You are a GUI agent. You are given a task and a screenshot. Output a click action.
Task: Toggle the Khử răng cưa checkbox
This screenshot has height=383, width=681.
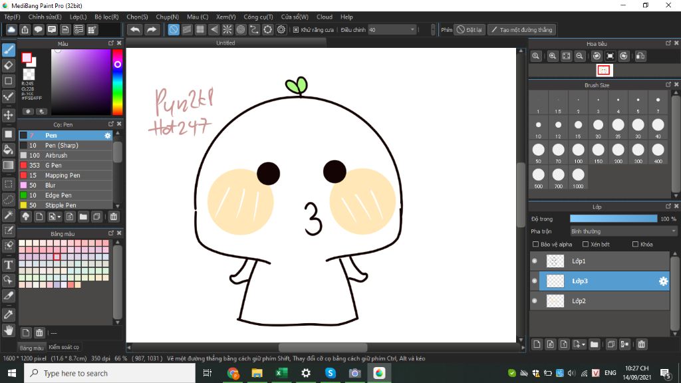296,29
